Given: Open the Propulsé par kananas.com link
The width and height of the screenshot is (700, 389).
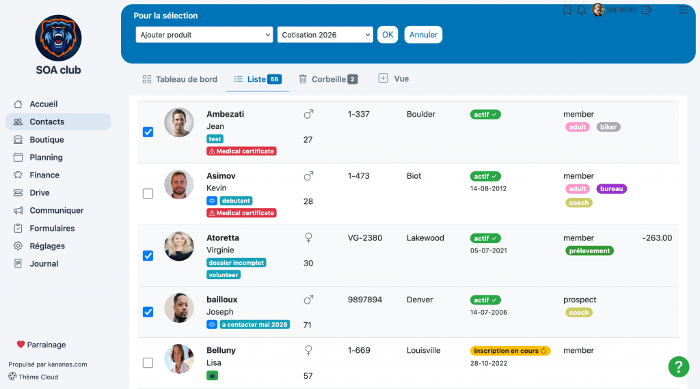Looking at the screenshot, I should pos(48,364).
